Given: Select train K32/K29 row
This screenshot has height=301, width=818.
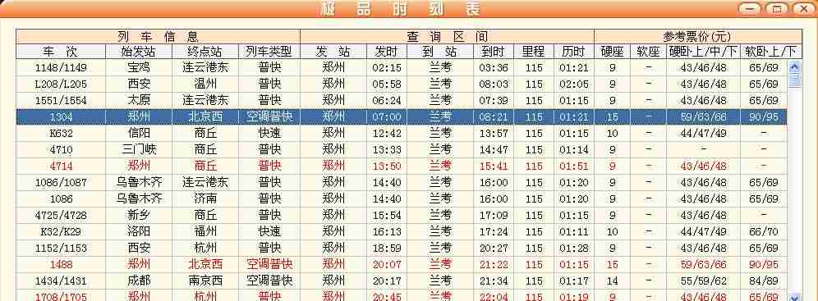Looking at the screenshot, I should pos(402,232).
